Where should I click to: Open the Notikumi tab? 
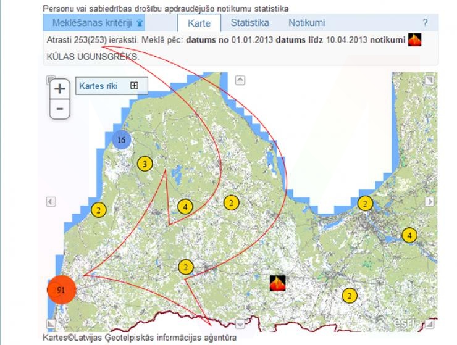click(x=306, y=23)
